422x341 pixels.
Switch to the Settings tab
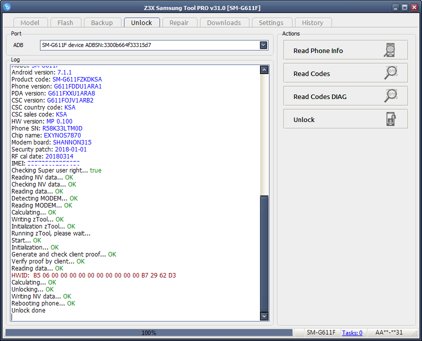pos(271,22)
